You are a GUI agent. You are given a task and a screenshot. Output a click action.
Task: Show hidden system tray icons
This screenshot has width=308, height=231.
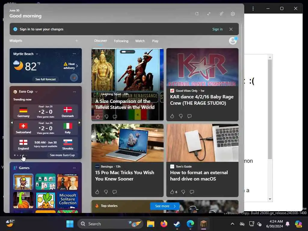click(233, 224)
